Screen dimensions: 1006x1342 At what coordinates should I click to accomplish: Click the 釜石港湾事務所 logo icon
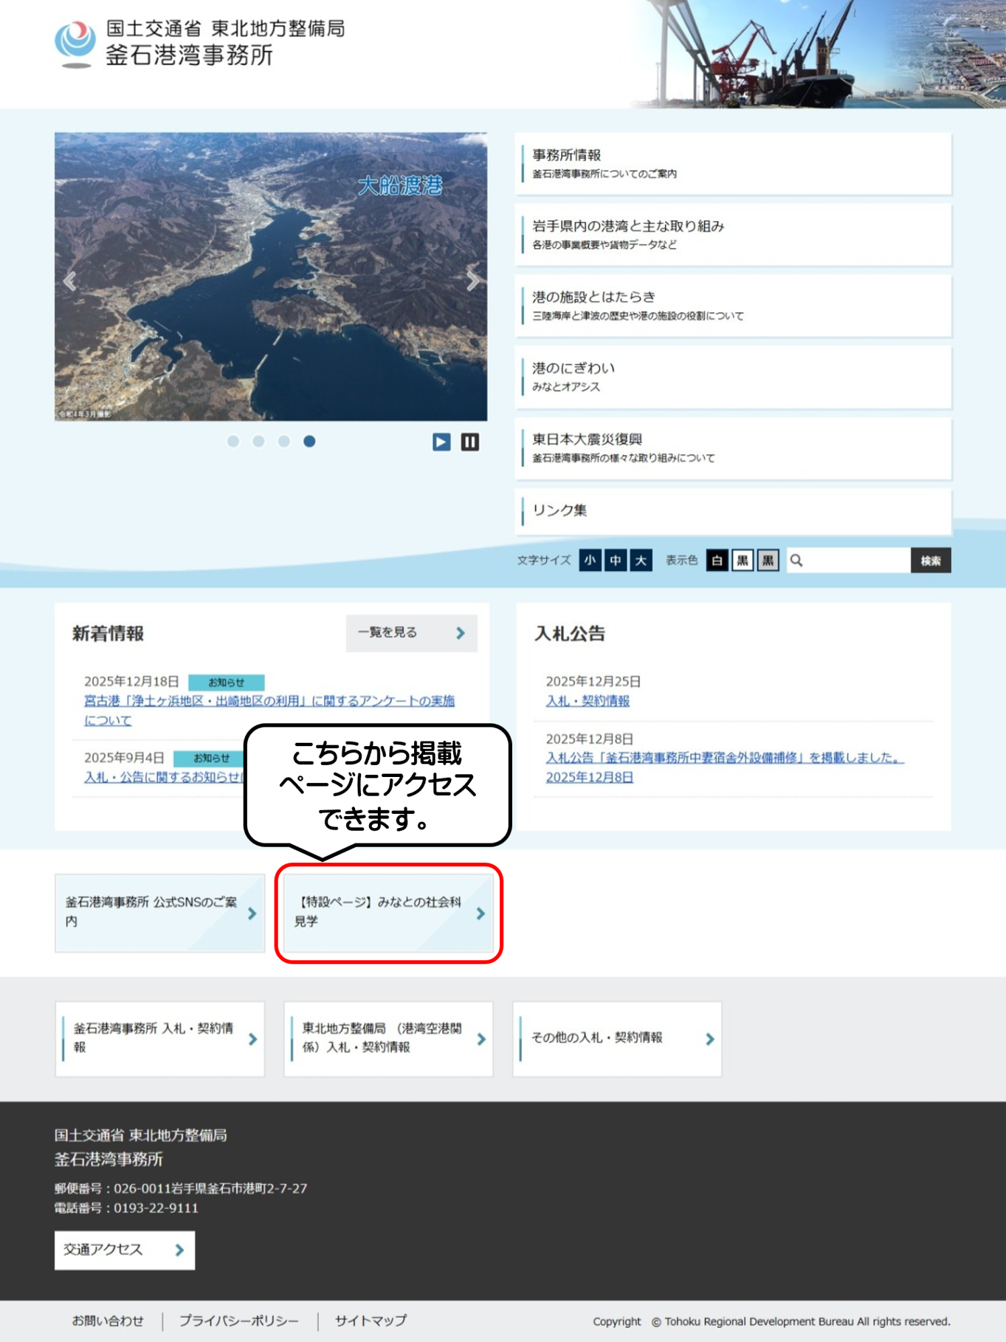click(74, 44)
